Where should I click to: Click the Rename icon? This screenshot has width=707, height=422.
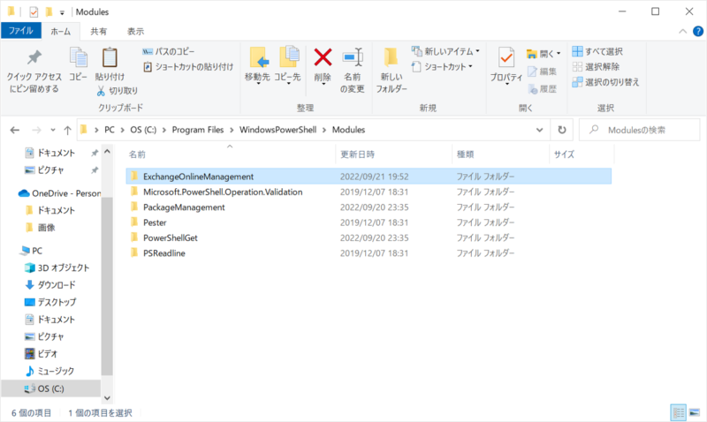pos(353,59)
